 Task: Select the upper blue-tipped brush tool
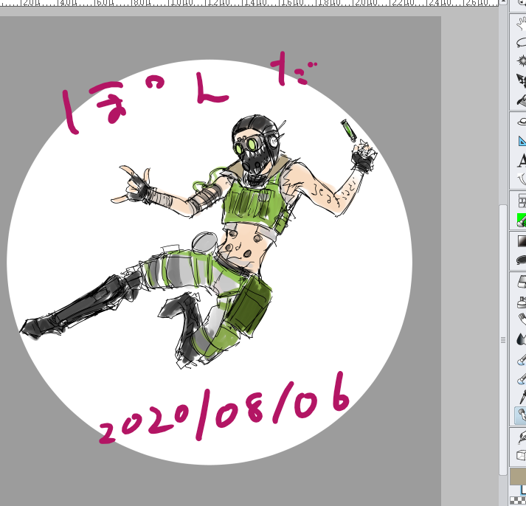tap(522, 359)
